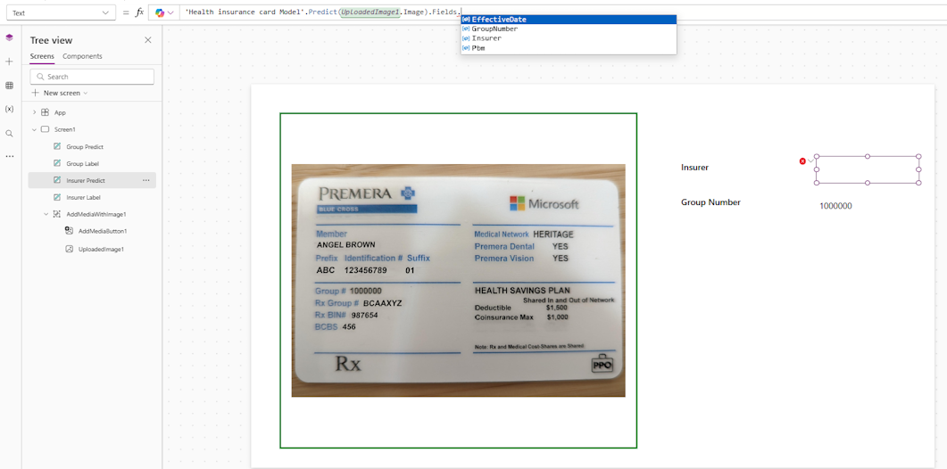The image size is (947, 469).
Task: Select the Group Number label on canvas
Action: tap(710, 202)
